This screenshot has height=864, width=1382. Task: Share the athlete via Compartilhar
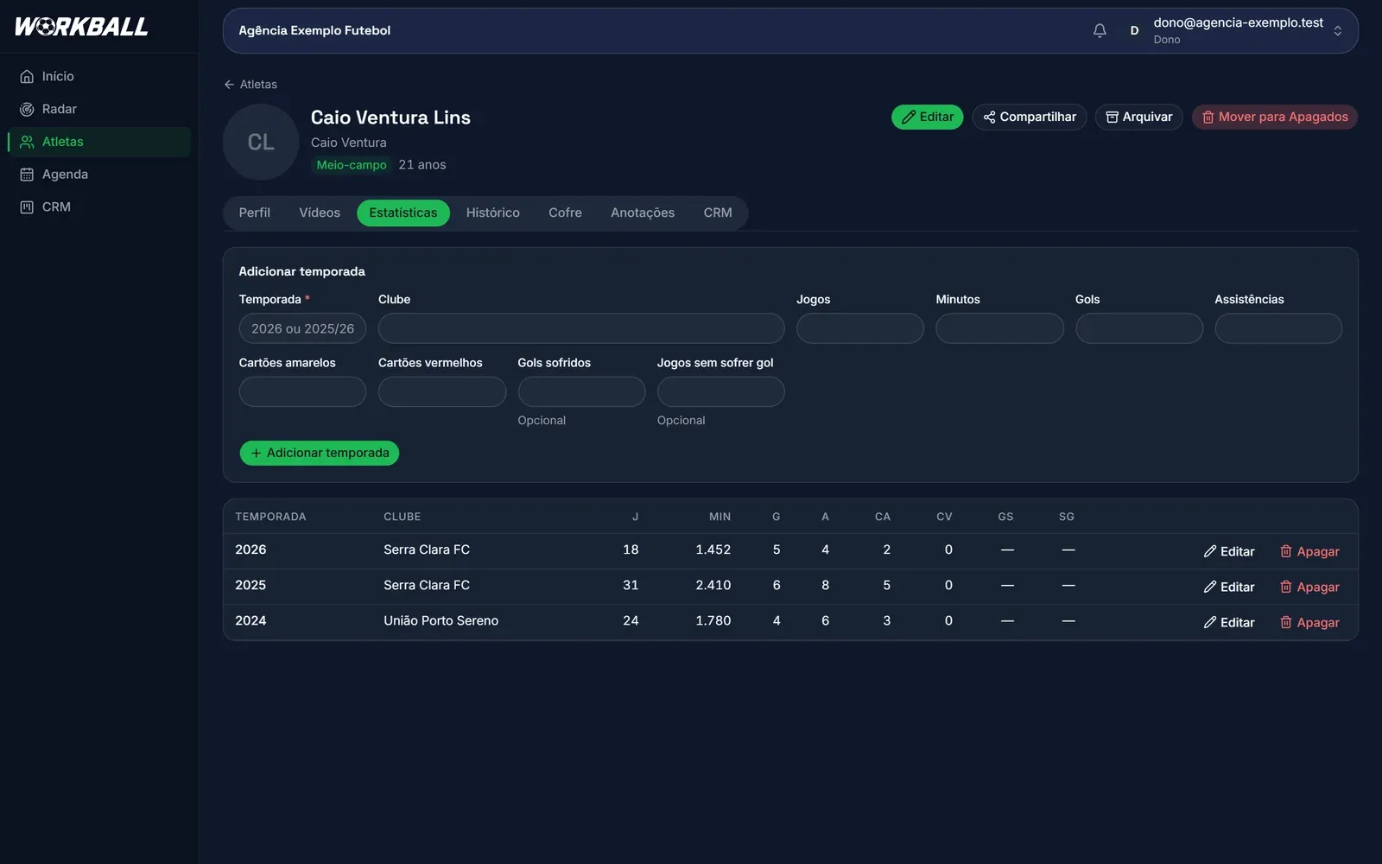(x=1029, y=117)
